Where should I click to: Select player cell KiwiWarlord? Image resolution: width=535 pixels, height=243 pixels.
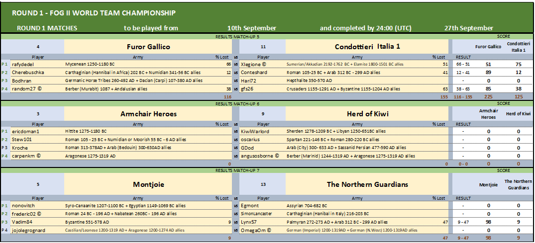263,131
